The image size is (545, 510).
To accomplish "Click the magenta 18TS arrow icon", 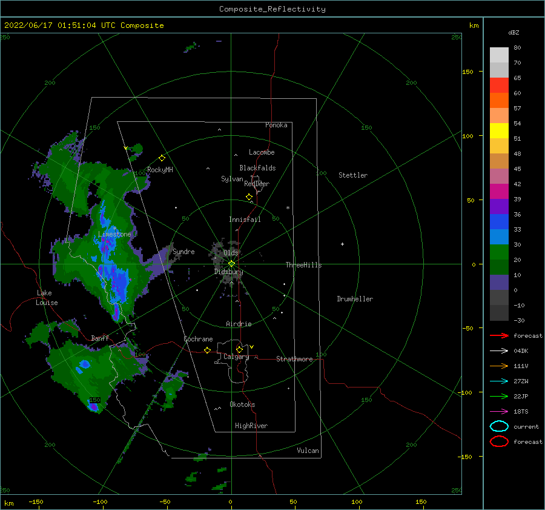I will tap(499, 412).
